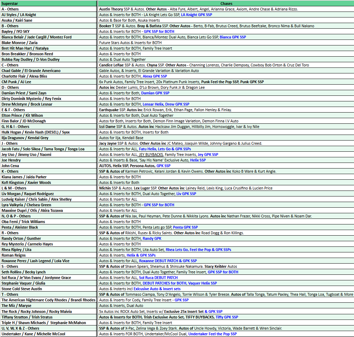Viewport: 354px width, 337px height.
Task: Select 'Maxxine Dupri / Otis / Akira Tozawa'
Action: click(49, 210)
